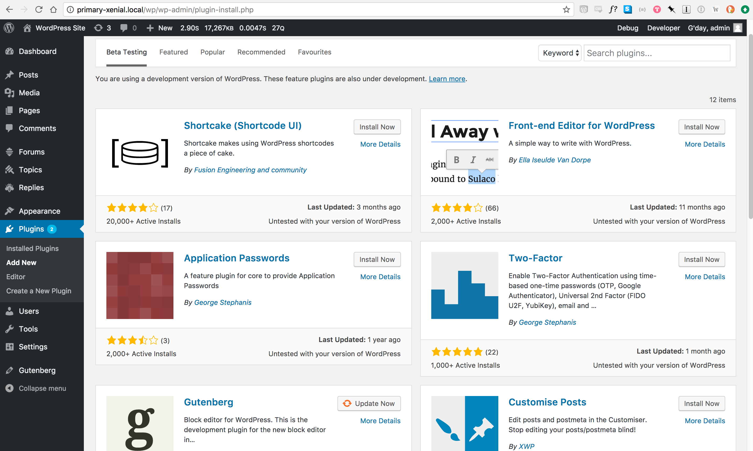Screen dimensions: 753x451
Task: View More Details for Customise Posts
Action: click(x=705, y=421)
